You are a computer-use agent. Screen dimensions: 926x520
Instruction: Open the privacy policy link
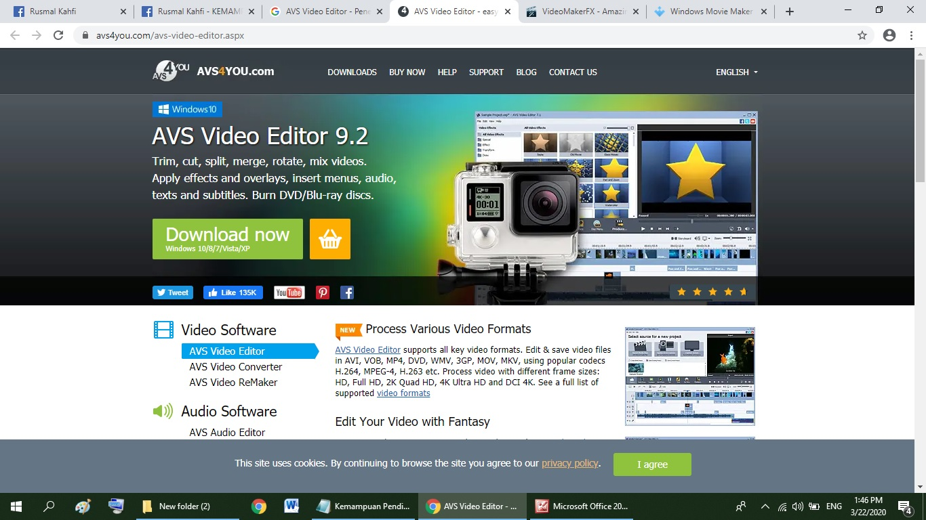coord(570,463)
